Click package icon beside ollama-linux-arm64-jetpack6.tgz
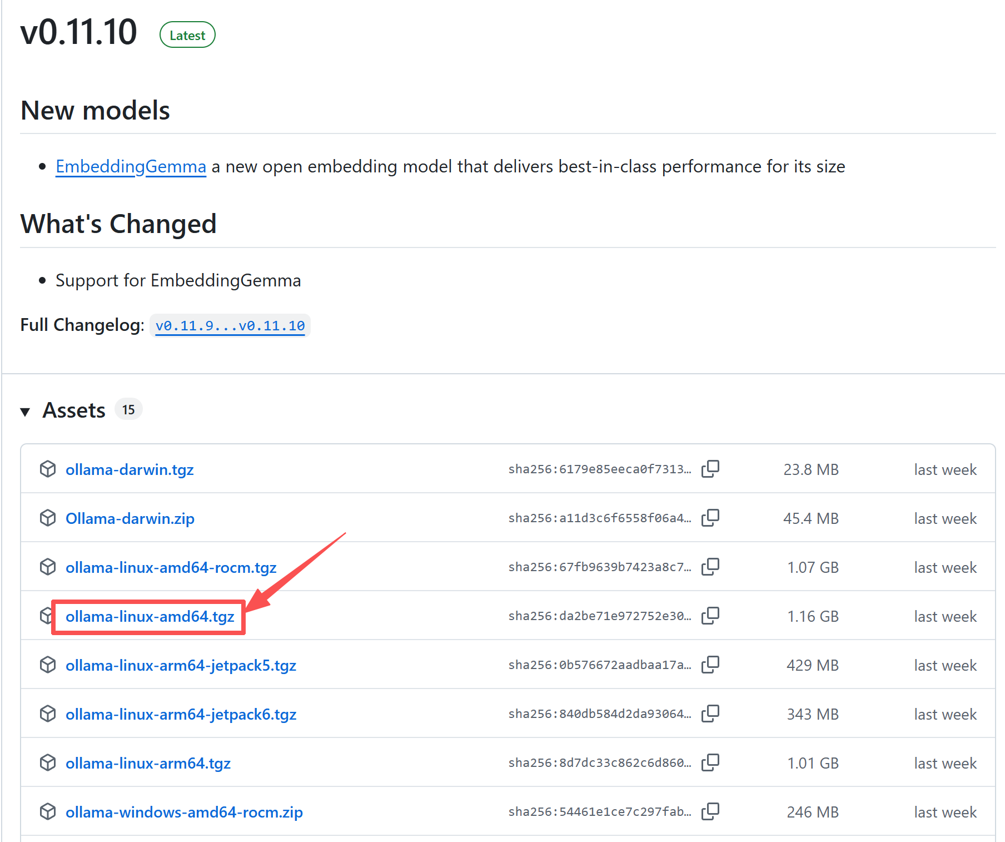Image resolution: width=1005 pixels, height=842 pixels. tap(48, 714)
